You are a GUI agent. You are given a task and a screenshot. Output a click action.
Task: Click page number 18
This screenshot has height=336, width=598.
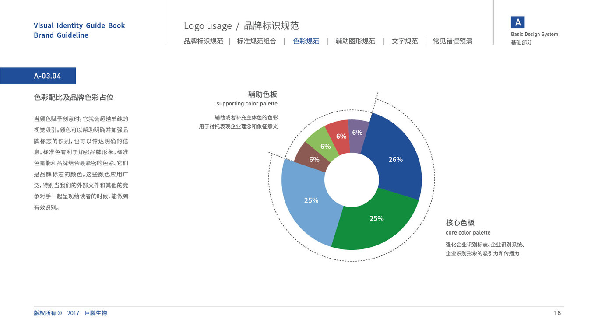557,313
